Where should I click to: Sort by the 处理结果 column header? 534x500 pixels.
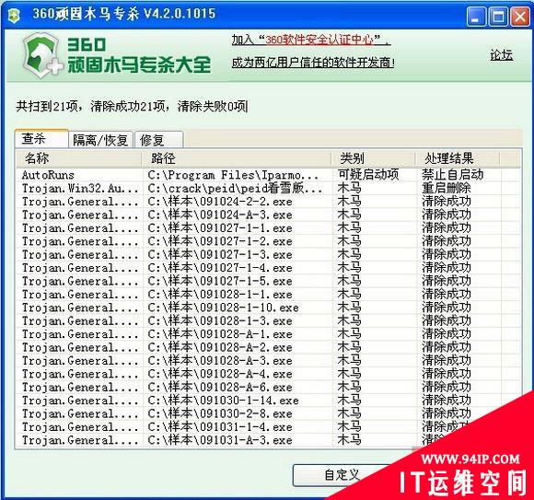coord(458,158)
